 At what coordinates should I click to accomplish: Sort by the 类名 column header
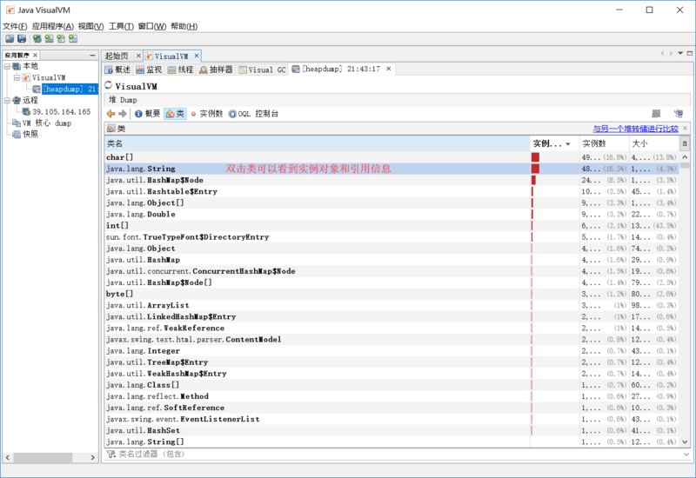[318, 143]
